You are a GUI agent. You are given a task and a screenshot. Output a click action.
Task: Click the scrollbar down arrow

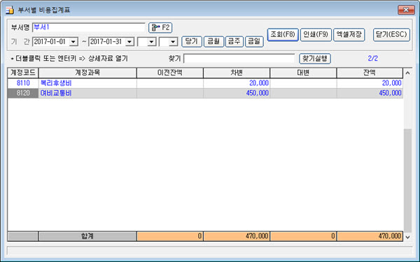[x=407, y=237]
